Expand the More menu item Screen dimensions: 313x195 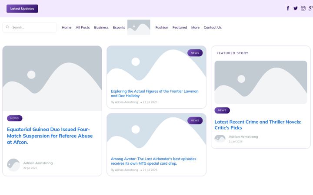point(195,27)
